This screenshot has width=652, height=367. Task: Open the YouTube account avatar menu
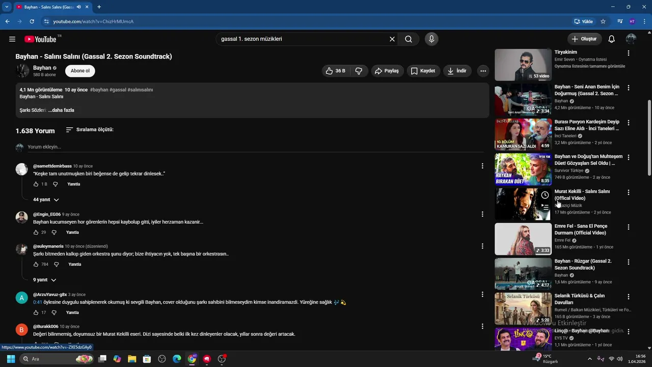point(631,39)
